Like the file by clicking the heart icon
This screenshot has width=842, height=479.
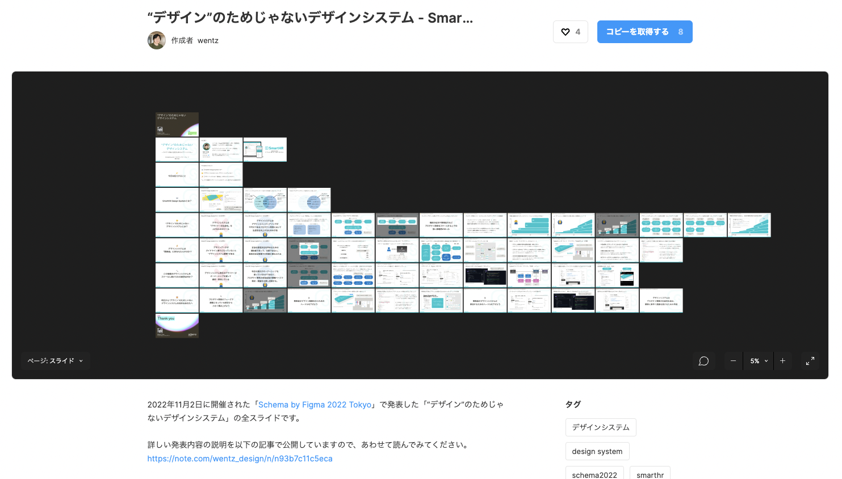565,32
